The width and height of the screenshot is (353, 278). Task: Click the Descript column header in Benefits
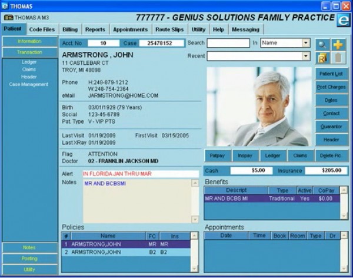[236, 190]
